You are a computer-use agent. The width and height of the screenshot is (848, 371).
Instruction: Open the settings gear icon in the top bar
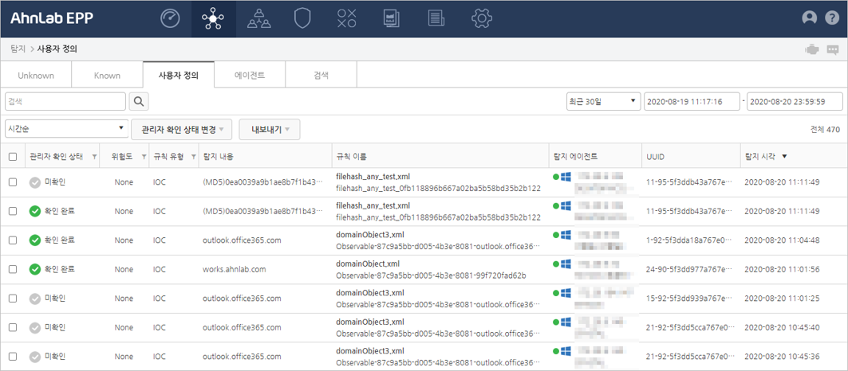pos(481,18)
